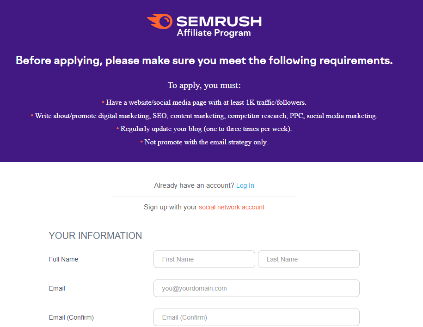Focus the First Name input field

(204, 259)
